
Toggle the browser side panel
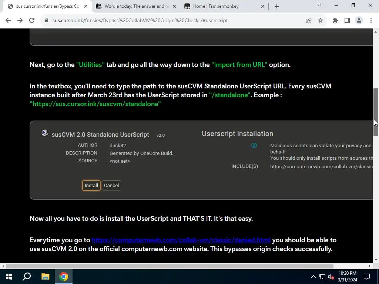coord(347,21)
